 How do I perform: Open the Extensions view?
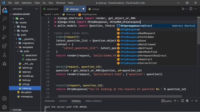coord(4,46)
